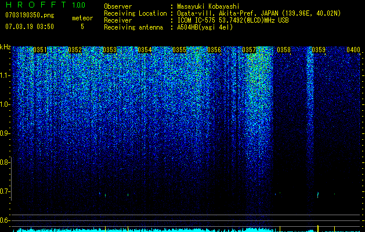Click the HROFFT 1.0.0 title text

45,5
